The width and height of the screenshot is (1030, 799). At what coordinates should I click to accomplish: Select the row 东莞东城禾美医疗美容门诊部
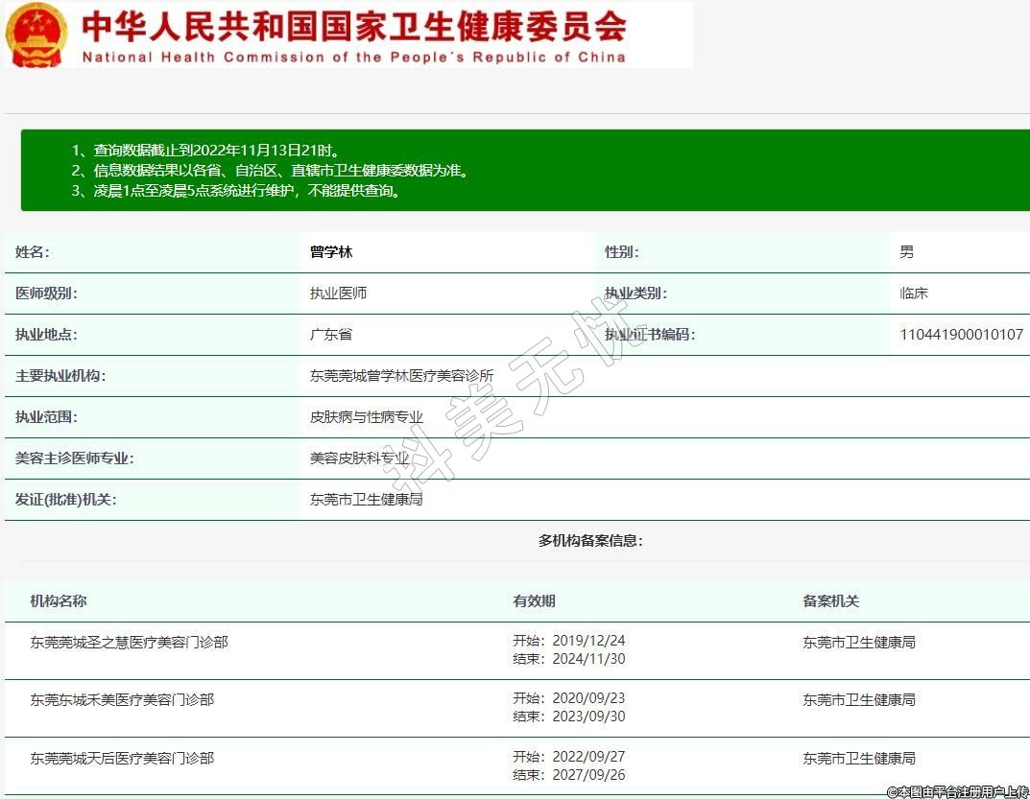point(122,700)
